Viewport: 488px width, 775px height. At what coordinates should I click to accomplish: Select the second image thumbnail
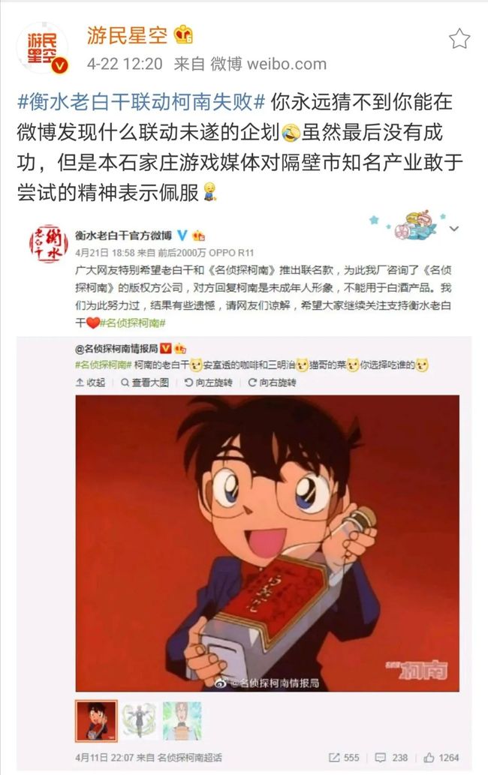point(140,721)
